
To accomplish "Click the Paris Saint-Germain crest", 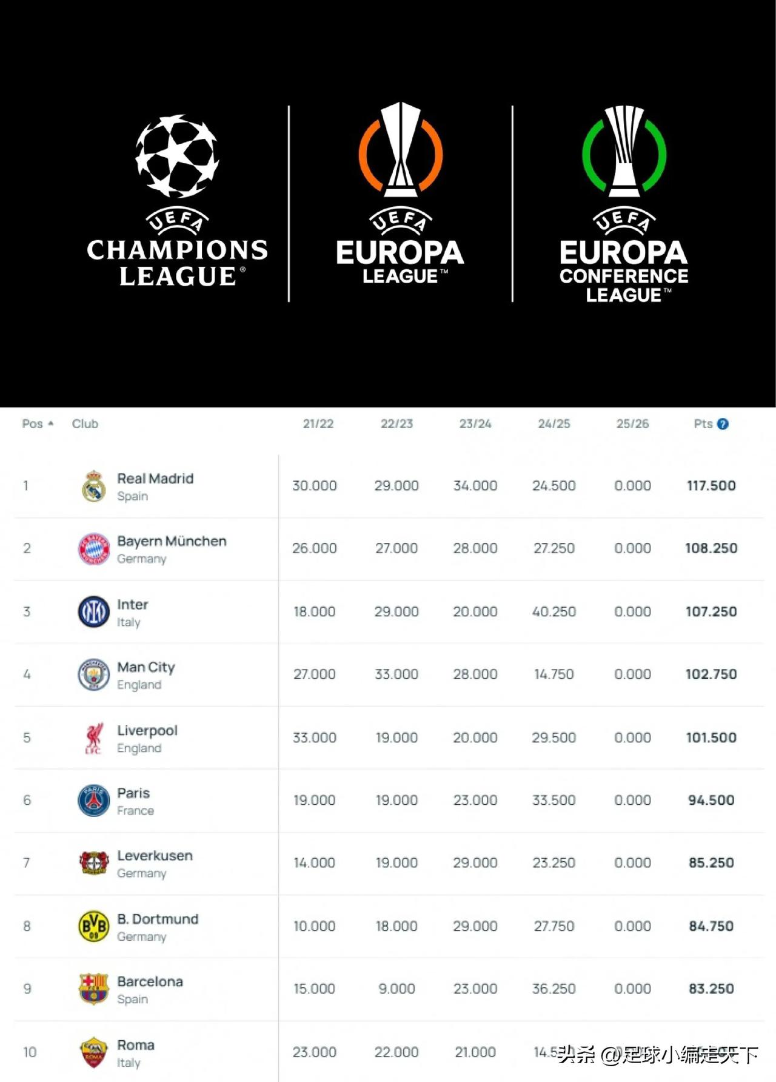I will tap(94, 801).
